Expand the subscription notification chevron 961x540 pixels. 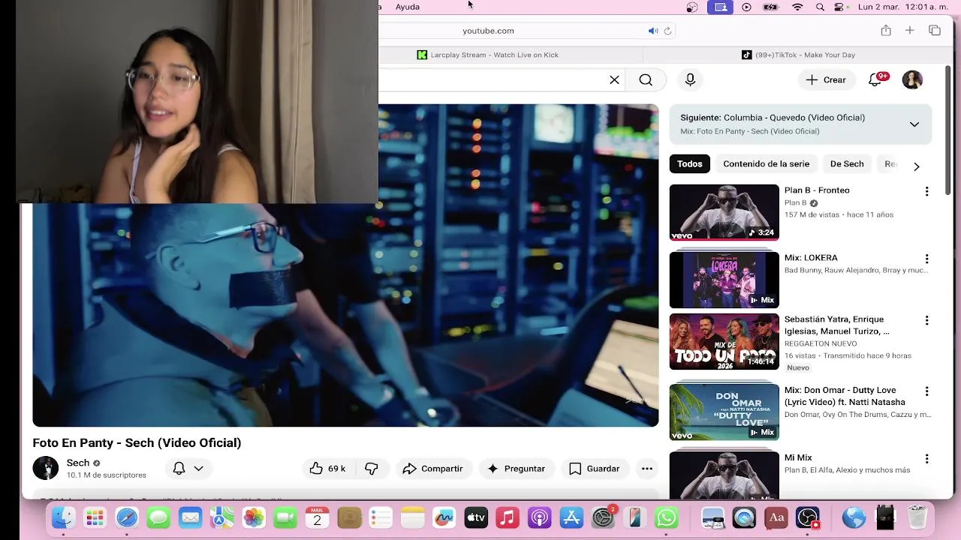click(198, 469)
